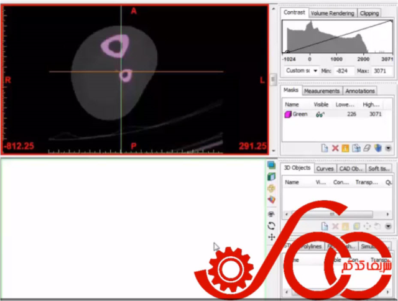Screen dimensions: 398x301
Task: Click the Vi... column header in 3D Objects
Action: (321, 182)
